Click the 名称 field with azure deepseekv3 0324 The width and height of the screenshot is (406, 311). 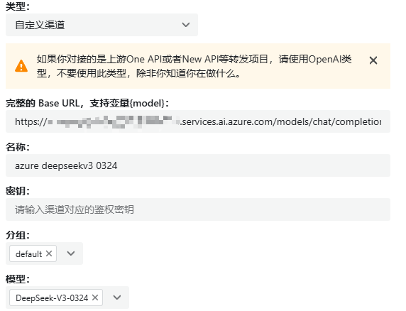click(x=198, y=165)
